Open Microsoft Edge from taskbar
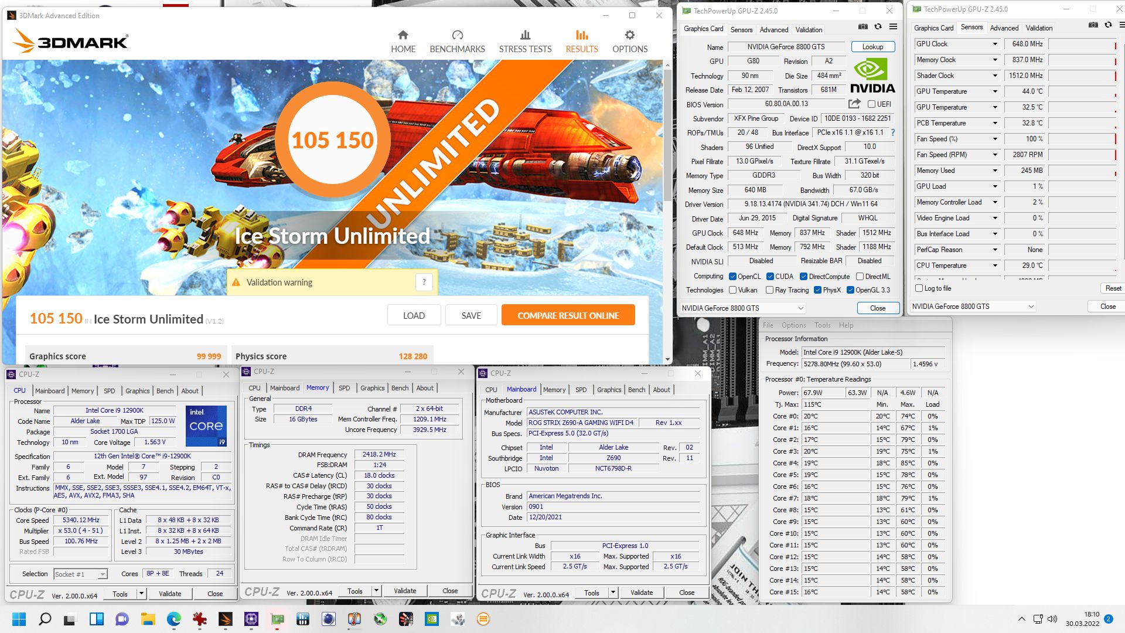1125x633 pixels. (174, 619)
